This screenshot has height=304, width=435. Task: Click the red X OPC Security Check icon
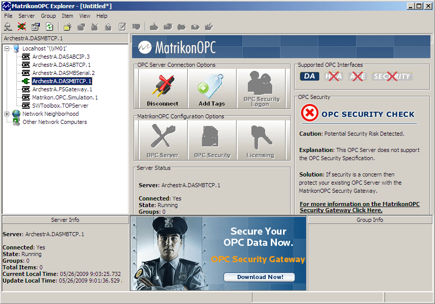(x=310, y=113)
